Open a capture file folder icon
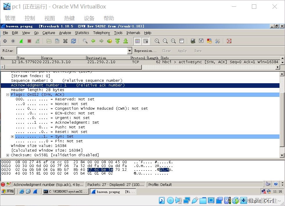 49,41
